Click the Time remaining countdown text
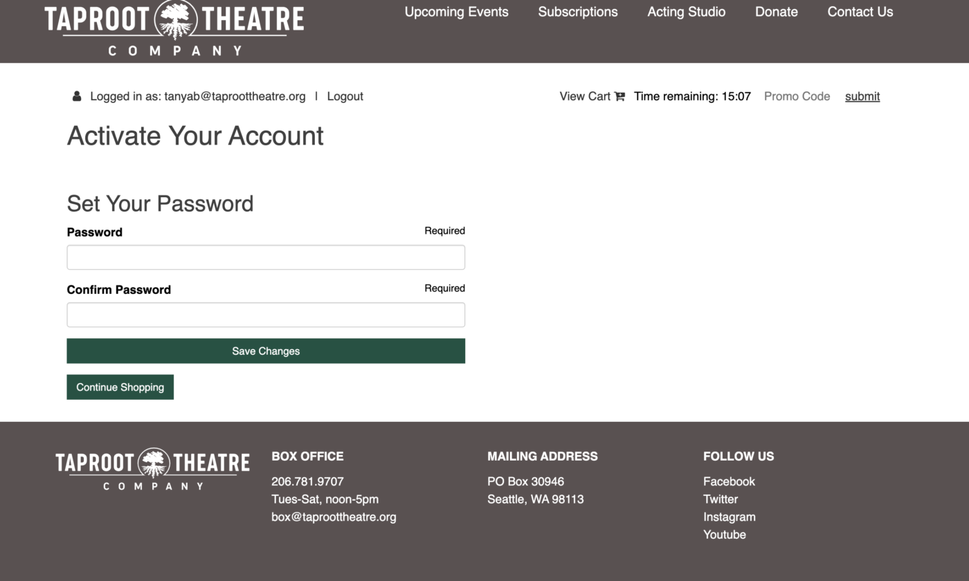Screen dimensions: 969x581 [x=692, y=96]
